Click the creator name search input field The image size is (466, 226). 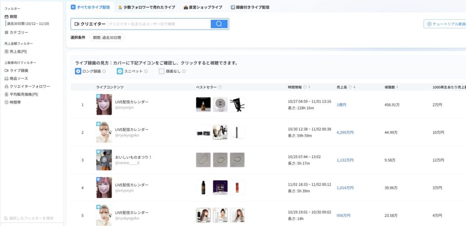point(158,24)
